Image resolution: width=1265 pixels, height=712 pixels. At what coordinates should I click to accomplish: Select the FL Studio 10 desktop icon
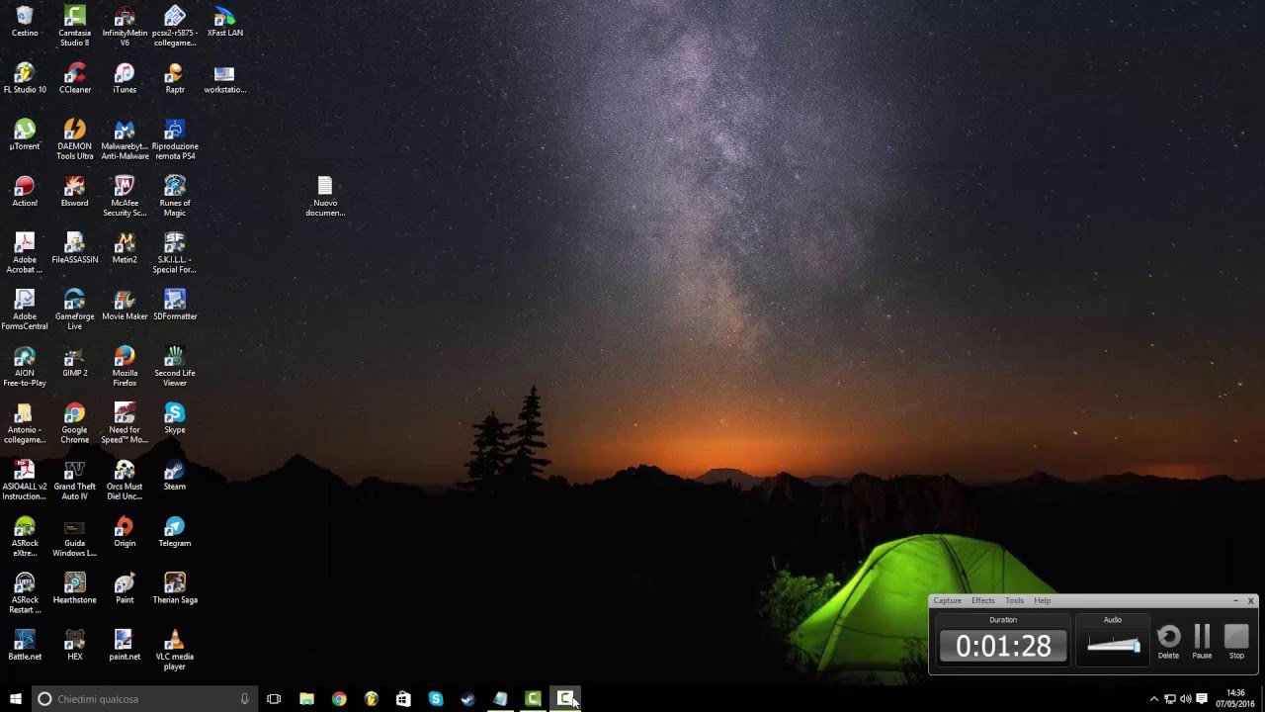pyautogui.click(x=25, y=78)
